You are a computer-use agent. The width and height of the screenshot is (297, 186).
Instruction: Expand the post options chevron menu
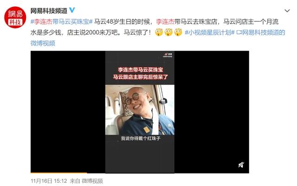pos(287,11)
